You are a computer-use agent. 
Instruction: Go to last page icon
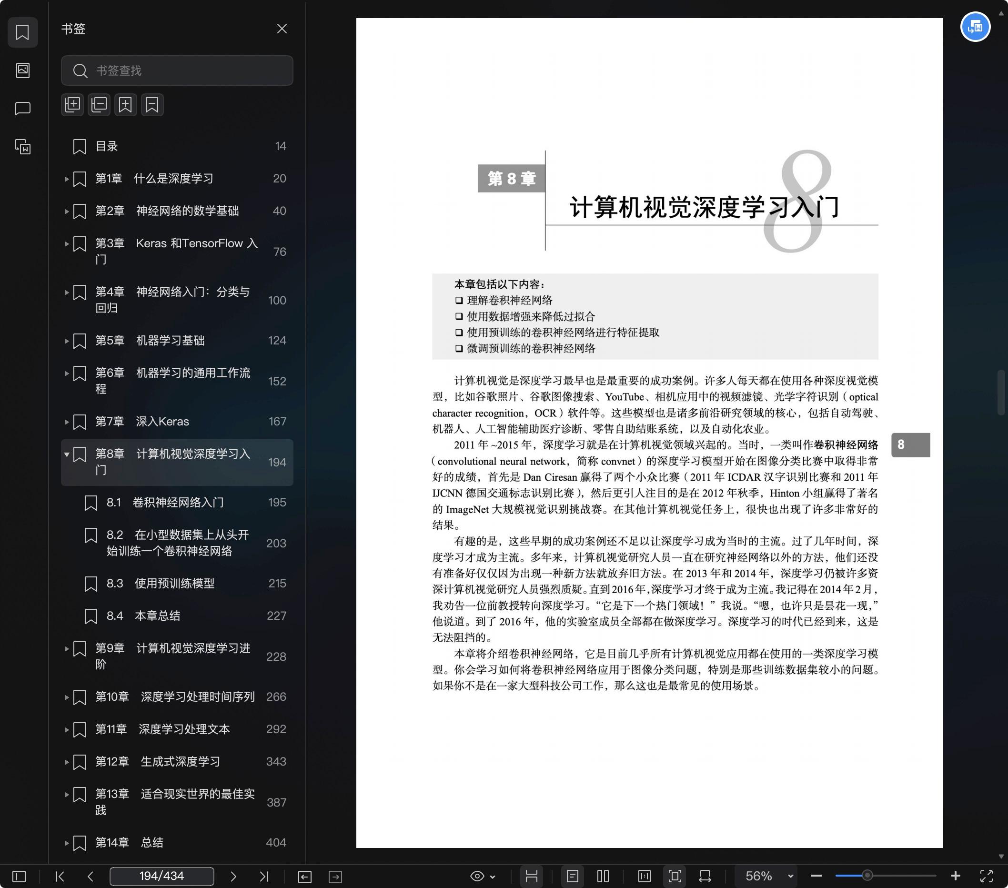pos(264,876)
